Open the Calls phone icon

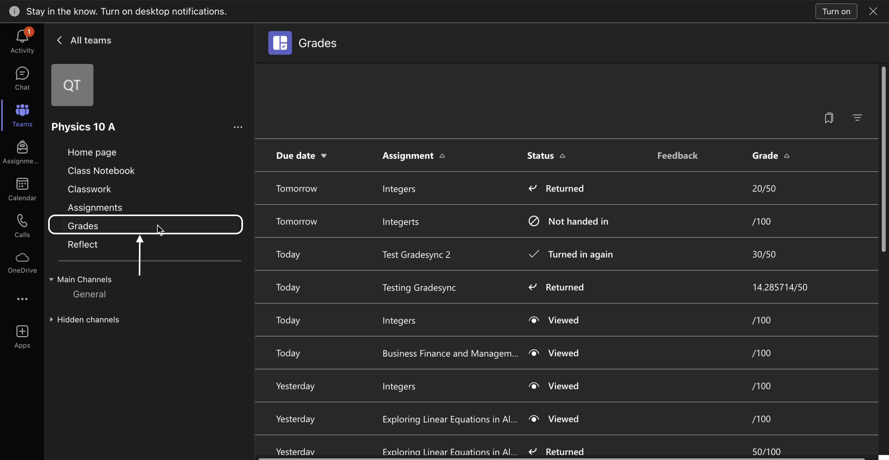pyautogui.click(x=22, y=221)
